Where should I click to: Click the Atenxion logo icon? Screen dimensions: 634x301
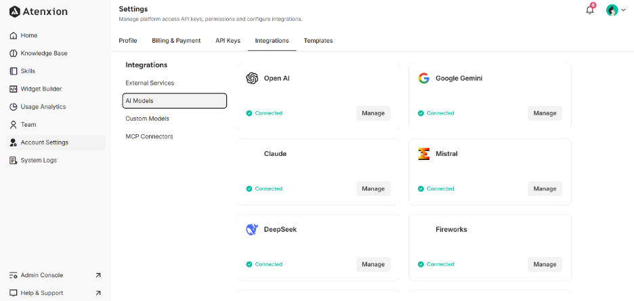pyautogui.click(x=14, y=12)
